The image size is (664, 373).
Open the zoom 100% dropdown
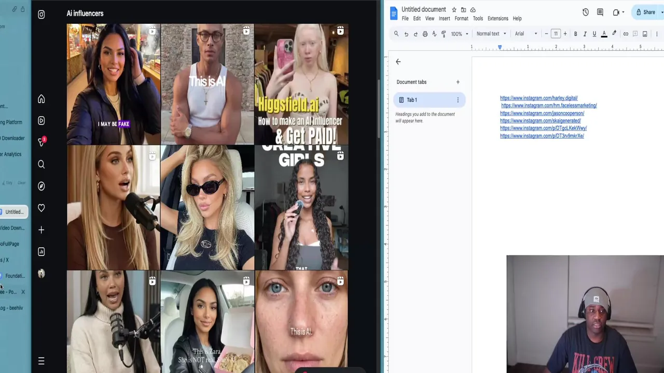point(459,34)
